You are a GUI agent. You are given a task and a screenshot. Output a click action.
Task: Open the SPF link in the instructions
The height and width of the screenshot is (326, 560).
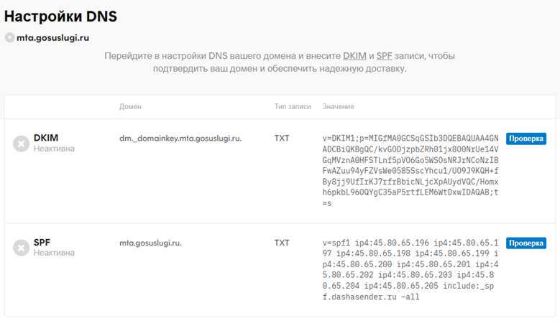coord(384,56)
